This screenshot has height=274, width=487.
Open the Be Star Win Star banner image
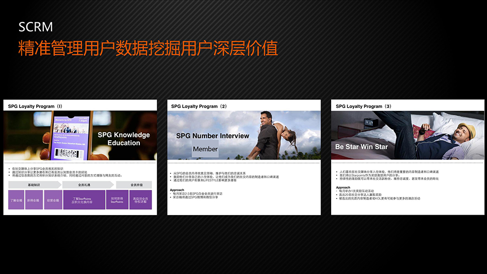click(x=408, y=135)
